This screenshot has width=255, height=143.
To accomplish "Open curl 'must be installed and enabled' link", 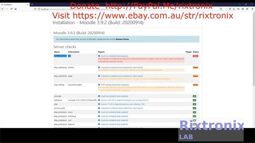I will pos(114,120).
